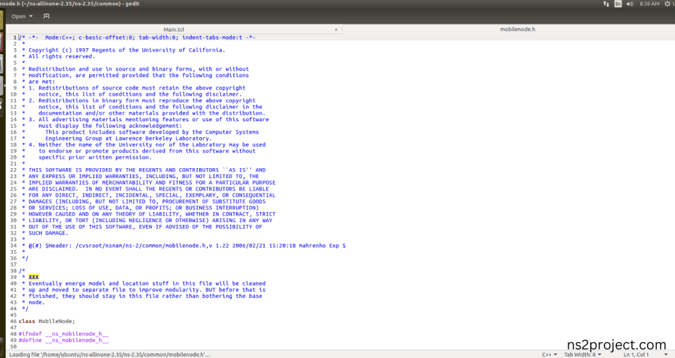
Task: Click the 'Copyright (c) 1997 Regents' line
Action: [x=123, y=50]
